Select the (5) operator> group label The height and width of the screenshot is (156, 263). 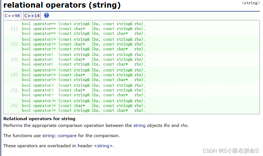tap(14, 90)
